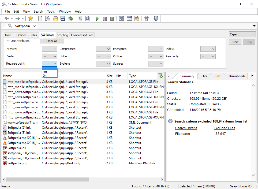Switch to the Options tab

(21, 35)
